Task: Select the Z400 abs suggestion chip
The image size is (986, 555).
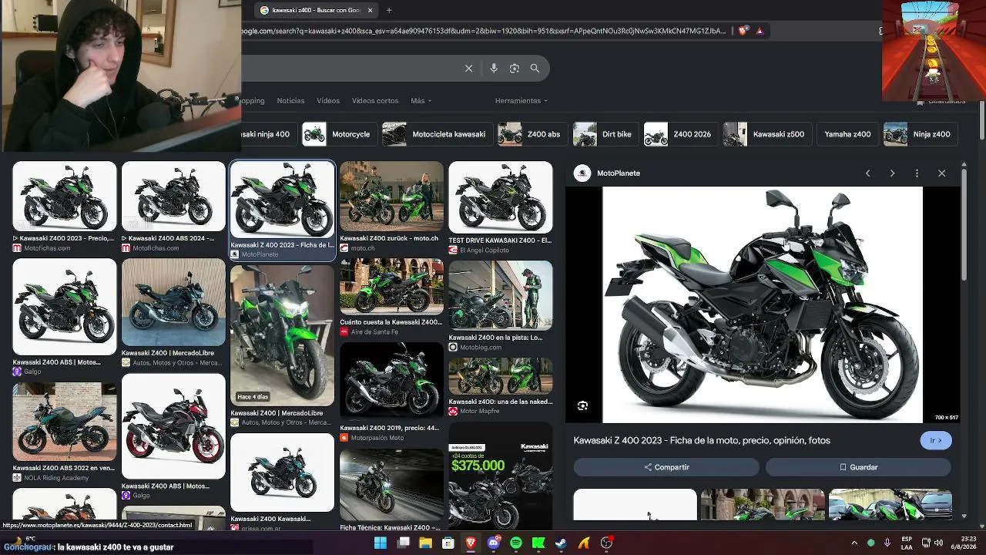Action: tap(531, 134)
